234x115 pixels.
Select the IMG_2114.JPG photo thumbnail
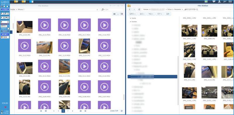(84, 46)
